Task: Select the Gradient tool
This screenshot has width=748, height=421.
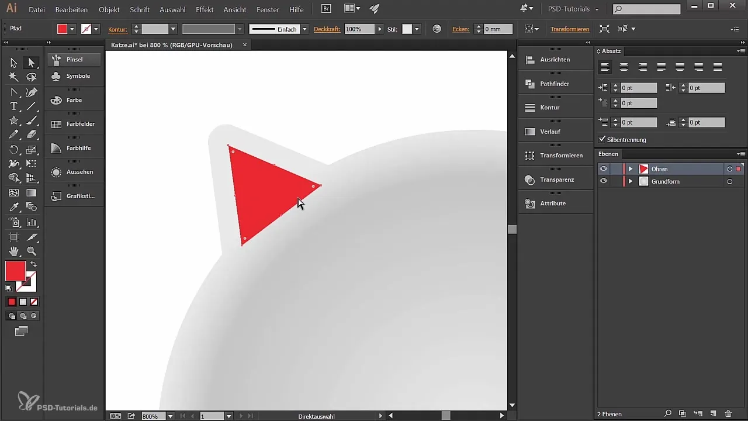Action: (32, 193)
